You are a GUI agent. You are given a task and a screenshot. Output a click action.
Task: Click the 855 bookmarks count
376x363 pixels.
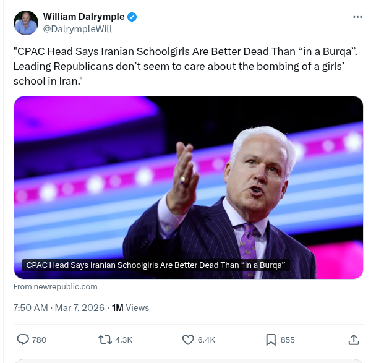coord(288,340)
